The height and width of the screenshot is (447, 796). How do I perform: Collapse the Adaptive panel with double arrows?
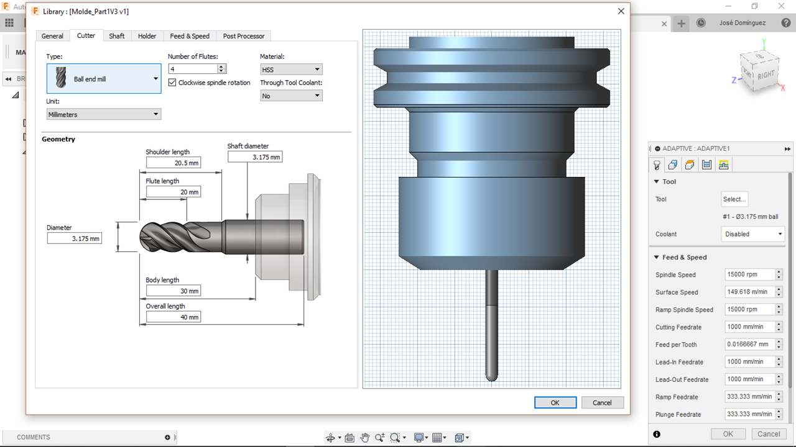point(787,149)
